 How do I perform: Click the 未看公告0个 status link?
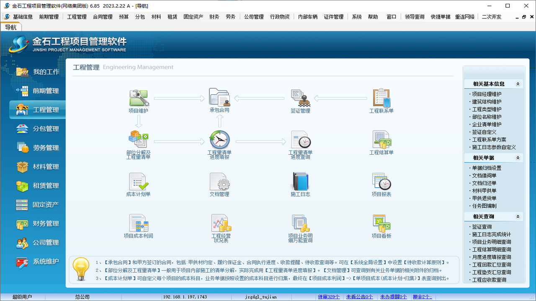pyautogui.click(x=359, y=297)
